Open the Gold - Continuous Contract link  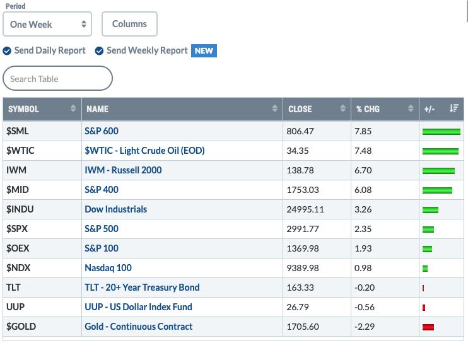point(139,327)
